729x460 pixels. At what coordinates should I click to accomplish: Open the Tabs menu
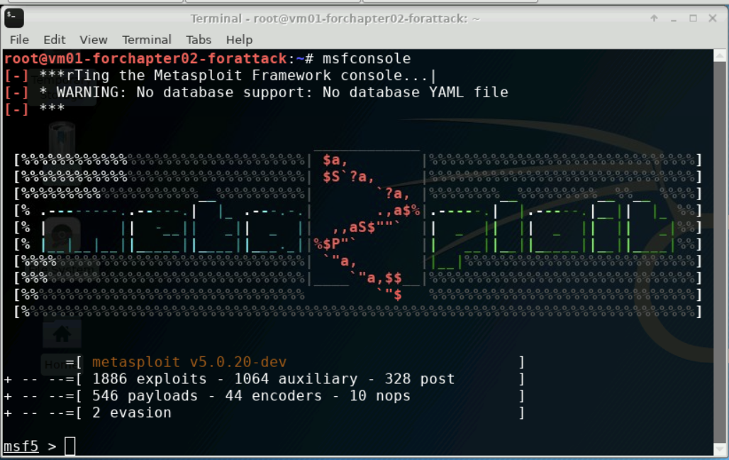199,40
